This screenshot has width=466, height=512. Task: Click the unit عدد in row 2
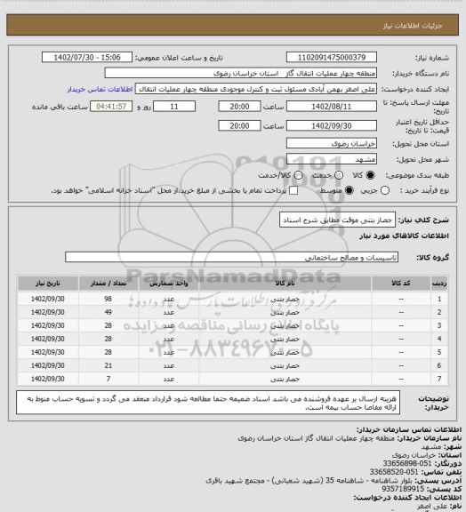coord(169,312)
